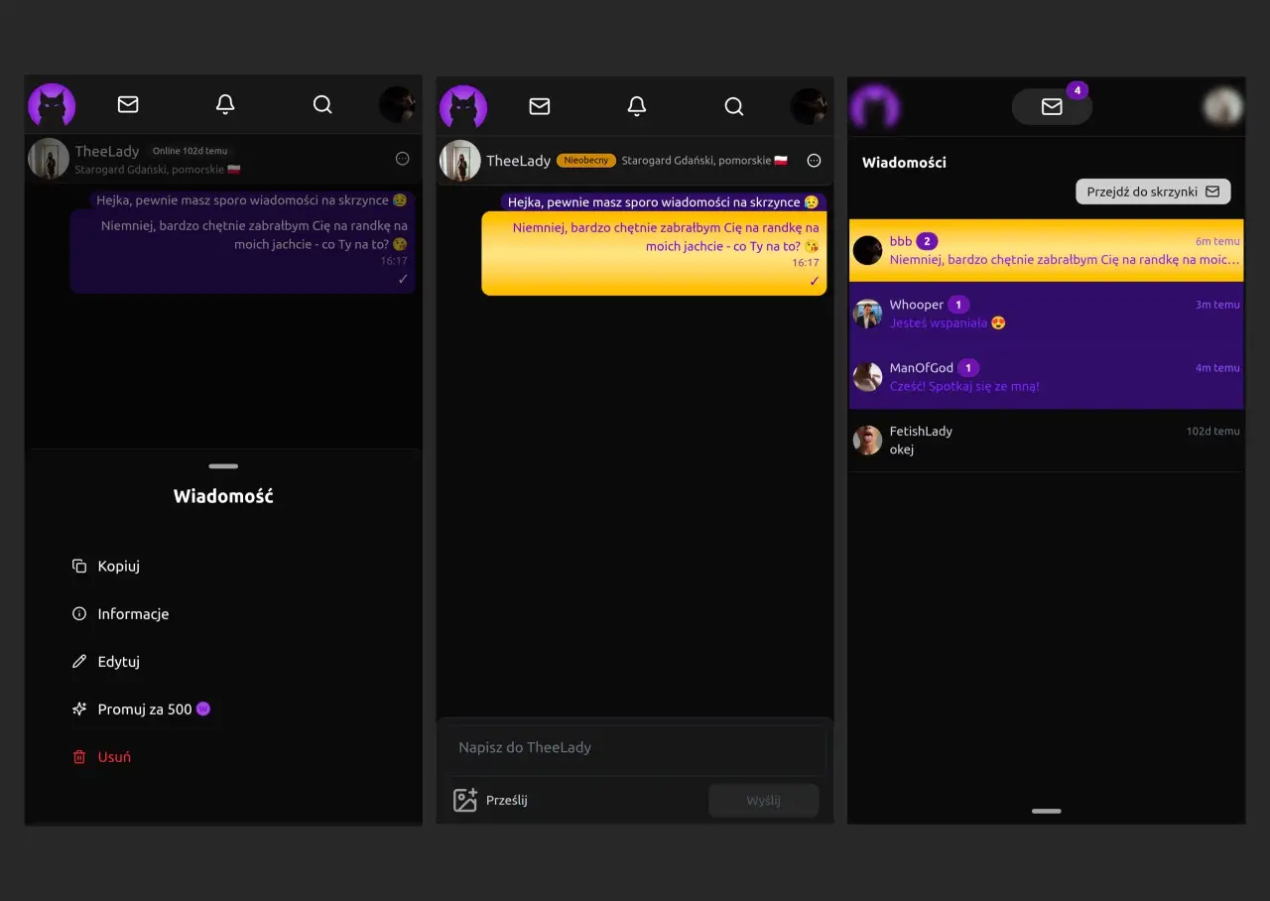Image resolution: width=1270 pixels, height=901 pixels.
Task: Open the more options icon beside Online 102d temu
Action: point(402,159)
